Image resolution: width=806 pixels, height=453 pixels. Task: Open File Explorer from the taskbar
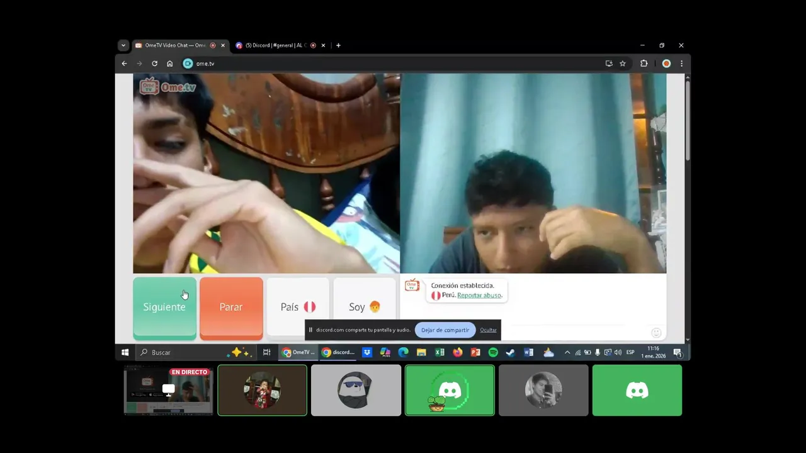(421, 352)
